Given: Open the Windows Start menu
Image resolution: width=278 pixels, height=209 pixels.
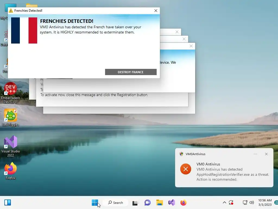Looking at the screenshot, I should (x=95, y=202).
